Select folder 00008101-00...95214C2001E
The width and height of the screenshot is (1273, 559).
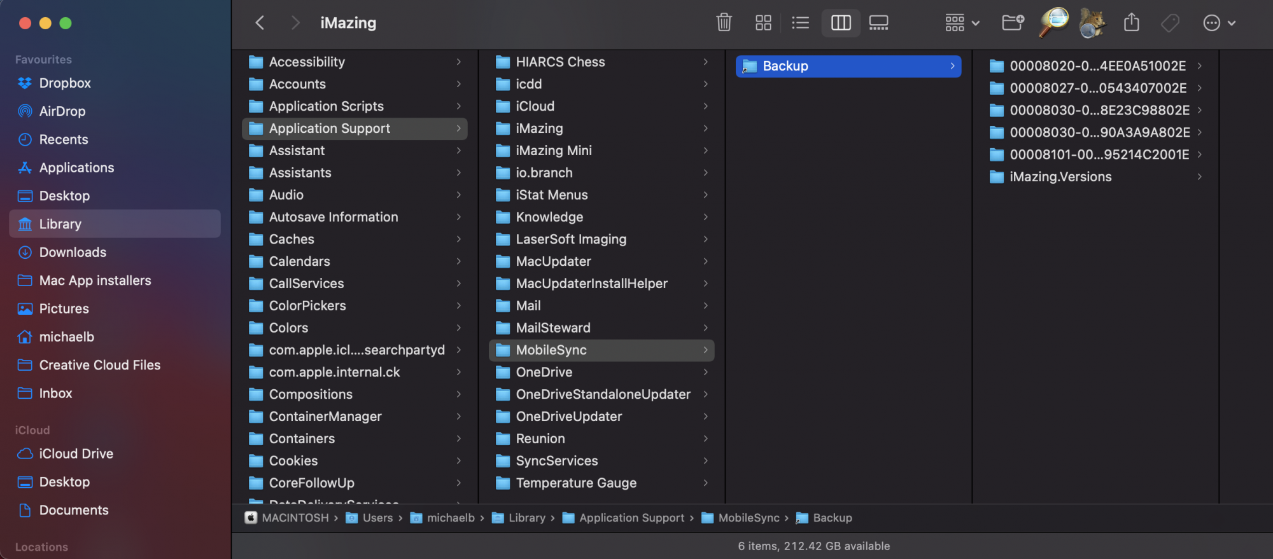(1095, 155)
